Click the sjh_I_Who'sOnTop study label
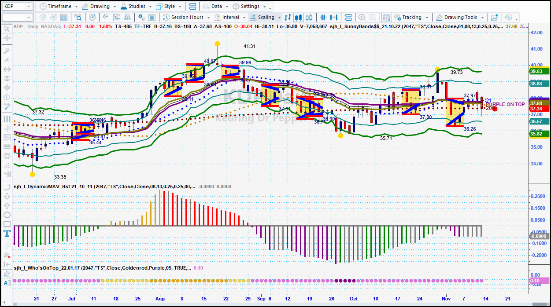551x307 pixels. click(x=102, y=267)
